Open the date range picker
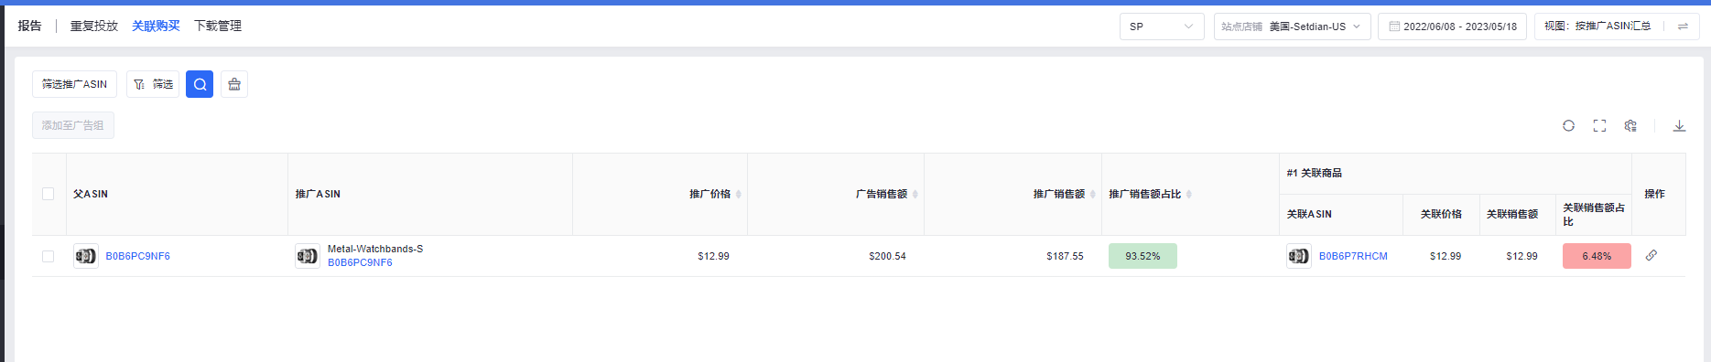 (x=1452, y=27)
